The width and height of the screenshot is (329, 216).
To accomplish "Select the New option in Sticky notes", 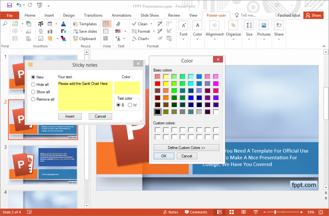I will (x=33, y=77).
